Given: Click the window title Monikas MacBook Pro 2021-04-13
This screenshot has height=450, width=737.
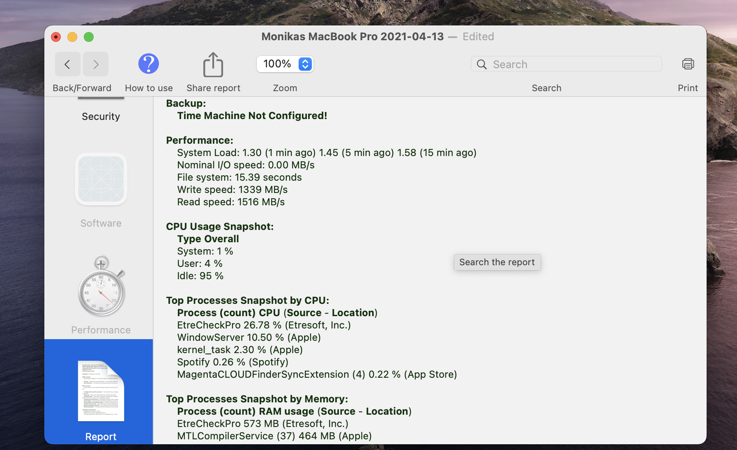Looking at the screenshot, I should point(352,37).
